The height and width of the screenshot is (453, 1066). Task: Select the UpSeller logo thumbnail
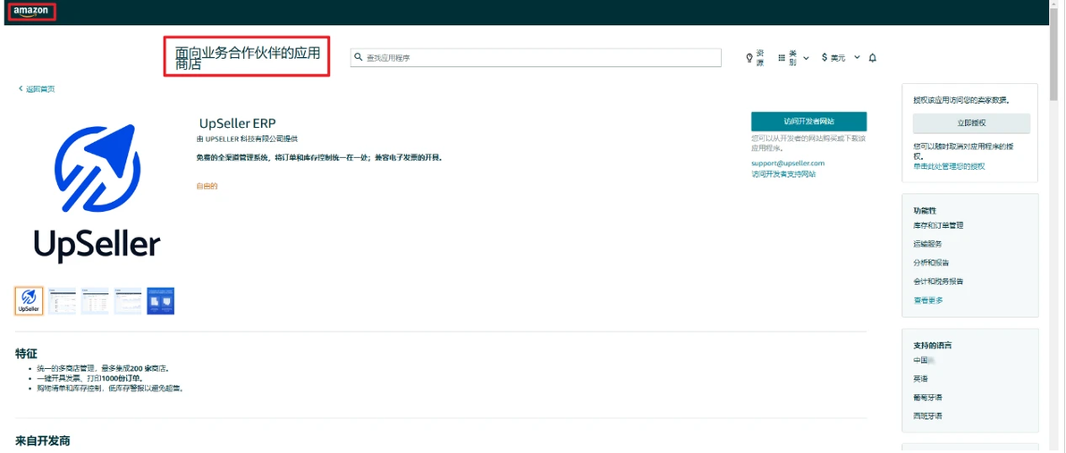pyautogui.click(x=29, y=301)
